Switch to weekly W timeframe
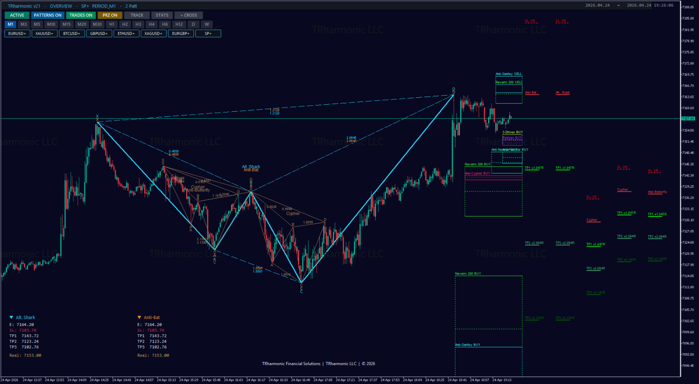699x384 pixels. coord(207,24)
